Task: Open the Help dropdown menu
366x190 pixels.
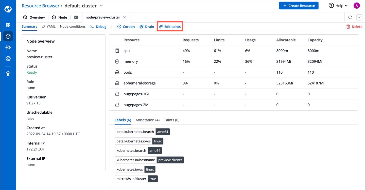Action: coord(338,6)
